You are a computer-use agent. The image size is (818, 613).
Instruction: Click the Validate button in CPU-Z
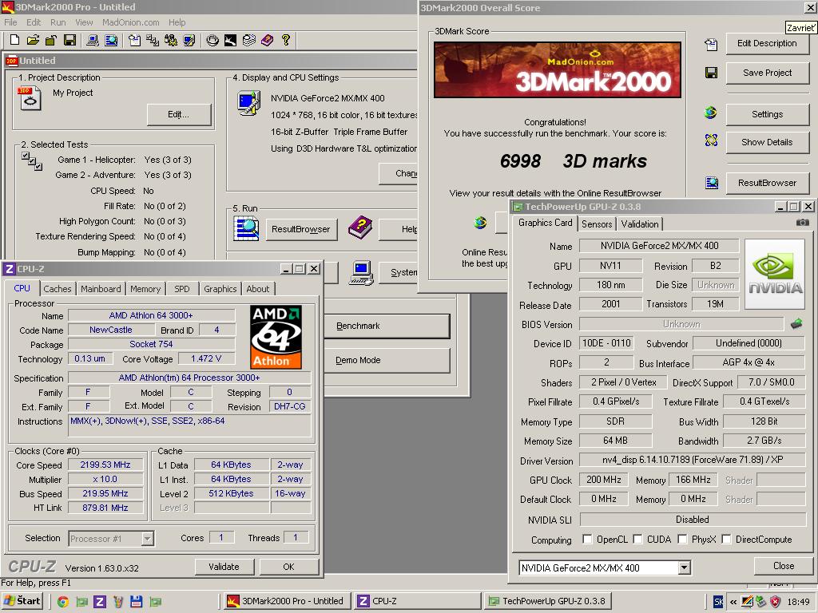[x=224, y=567]
